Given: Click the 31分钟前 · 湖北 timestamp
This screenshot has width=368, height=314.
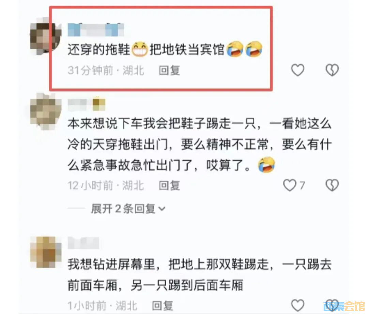Looking at the screenshot, I should pos(106,71).
